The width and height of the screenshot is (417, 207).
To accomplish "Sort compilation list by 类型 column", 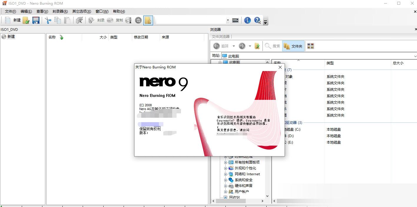I will pos(114,37).
